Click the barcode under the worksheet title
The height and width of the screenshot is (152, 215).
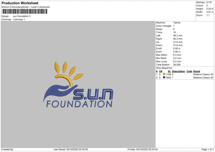(x=25, y=11)
